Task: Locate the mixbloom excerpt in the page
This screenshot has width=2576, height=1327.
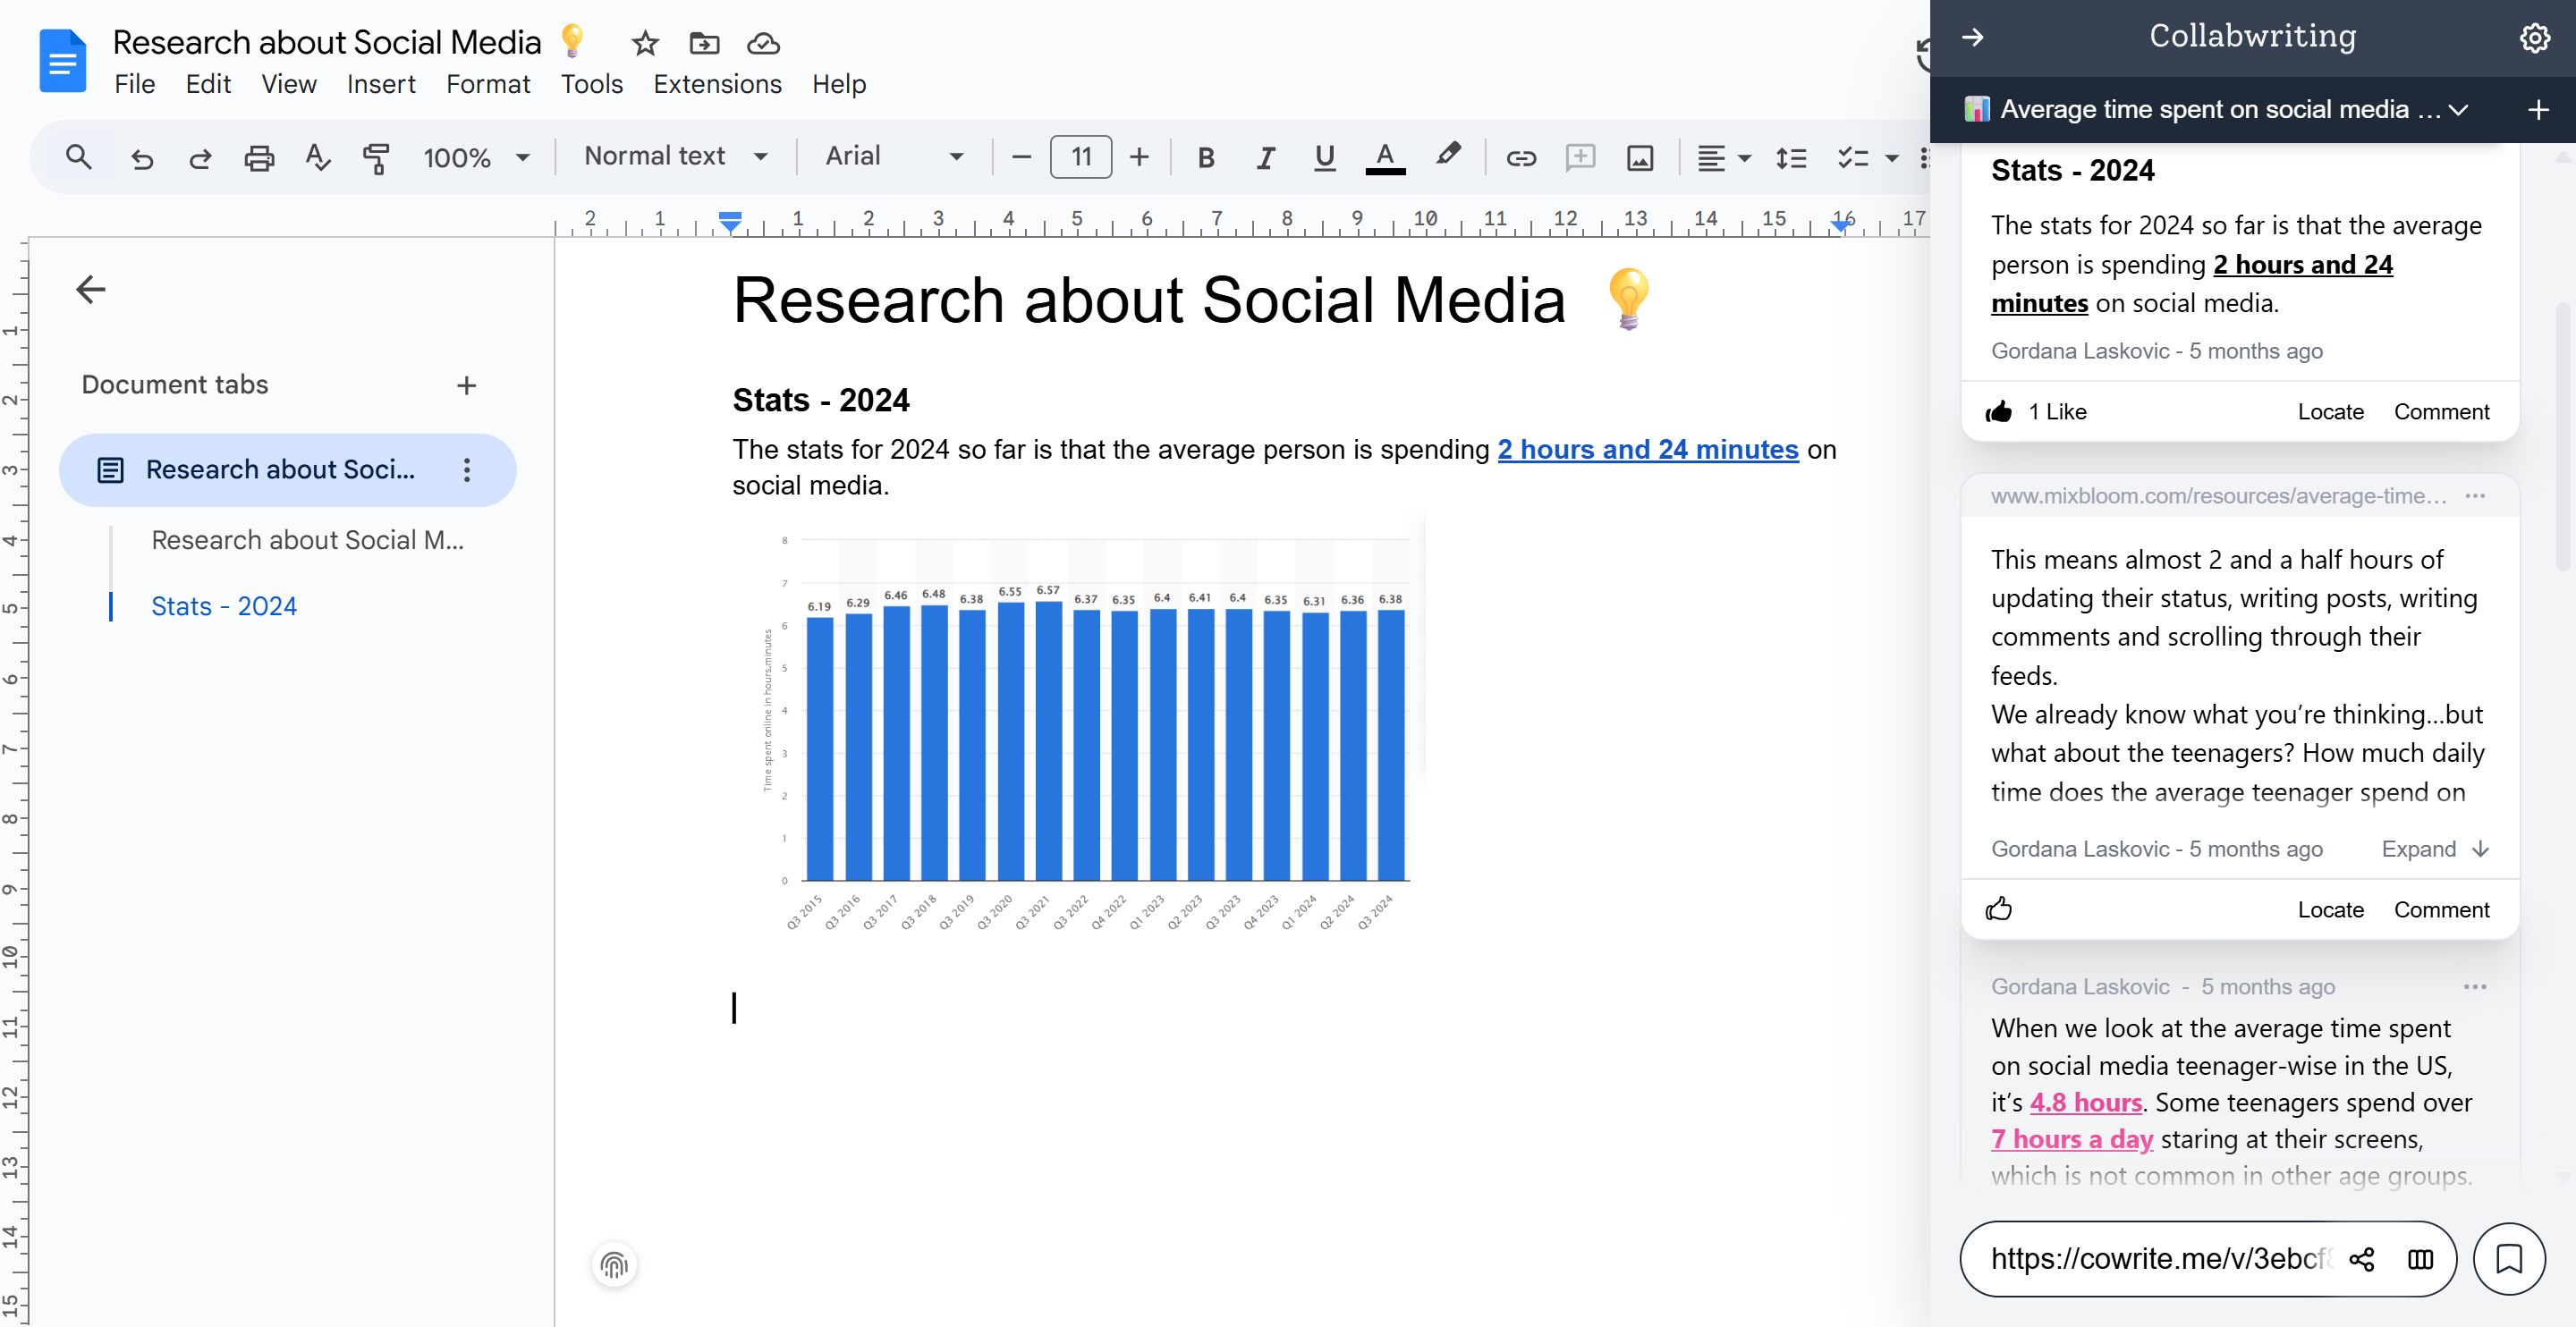Action: point(2330,909)
